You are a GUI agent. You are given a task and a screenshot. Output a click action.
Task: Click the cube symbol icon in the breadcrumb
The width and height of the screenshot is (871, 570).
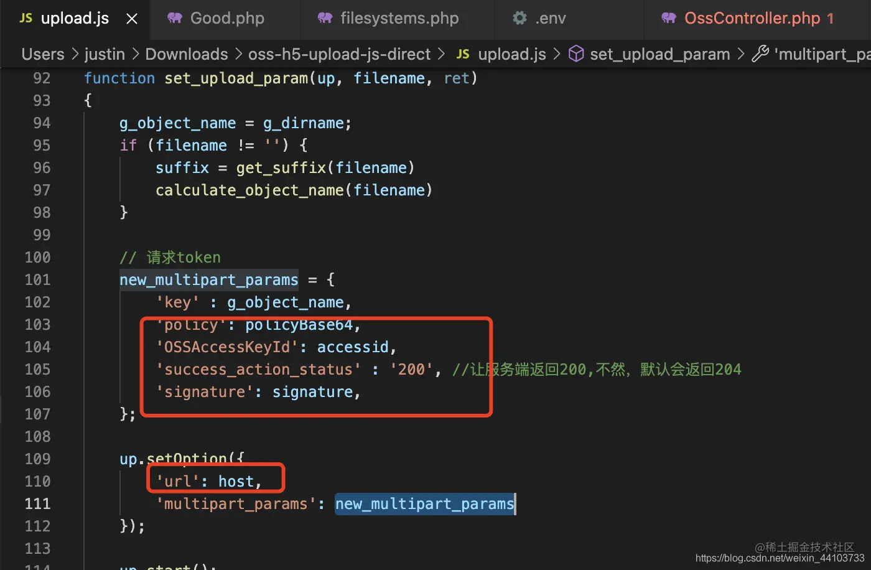(x=577, y=54)
